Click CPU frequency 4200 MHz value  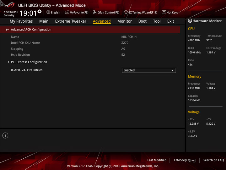[x=194, y=40]
